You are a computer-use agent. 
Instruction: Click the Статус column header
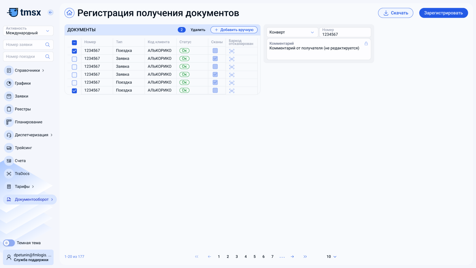point(185,42)
